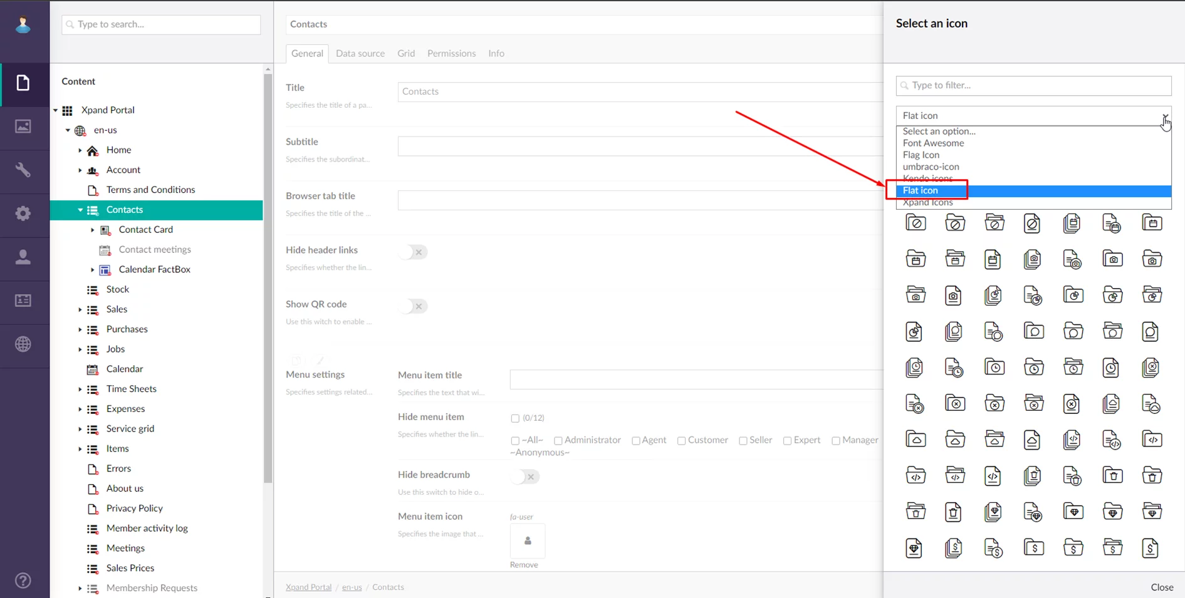Open the Media section in left sidebar
Screen dimensions: 1185x598
pos(23,126)
